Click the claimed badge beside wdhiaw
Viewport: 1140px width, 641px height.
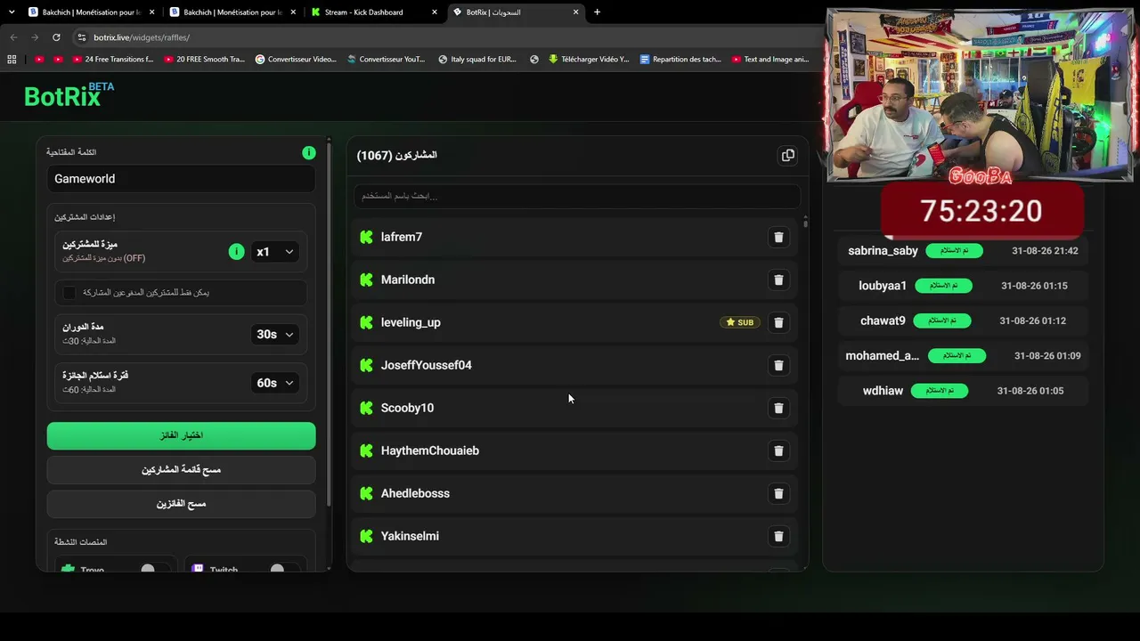coord(940,391)
